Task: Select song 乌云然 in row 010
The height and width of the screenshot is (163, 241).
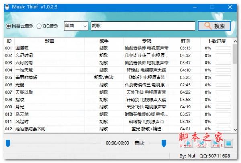Action: click(x=22, y=114)
